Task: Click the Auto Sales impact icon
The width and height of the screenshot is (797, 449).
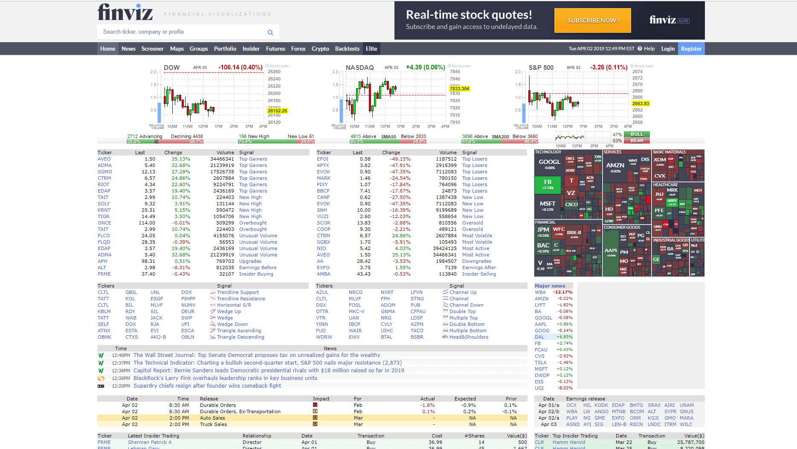Action: (315, 418)
